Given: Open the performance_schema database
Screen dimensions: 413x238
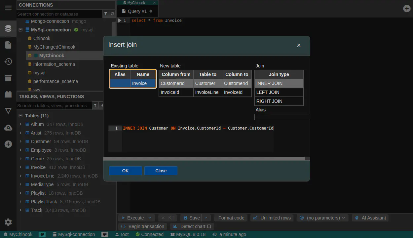Looking at the screenshot, I should 56,81.
